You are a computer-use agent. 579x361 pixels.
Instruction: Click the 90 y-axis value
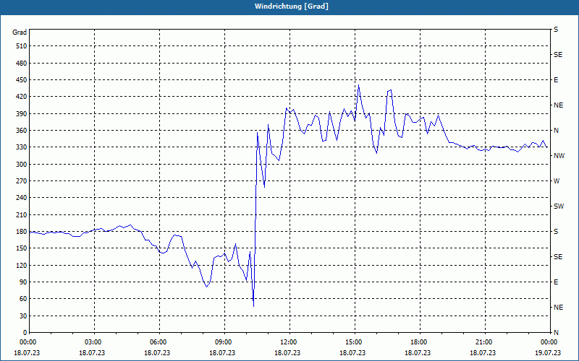[x=23, y=282]
